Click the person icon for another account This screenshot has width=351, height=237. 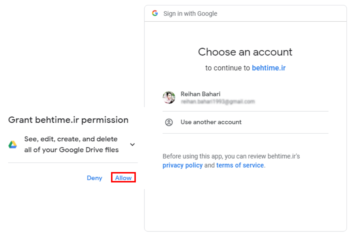169,122
